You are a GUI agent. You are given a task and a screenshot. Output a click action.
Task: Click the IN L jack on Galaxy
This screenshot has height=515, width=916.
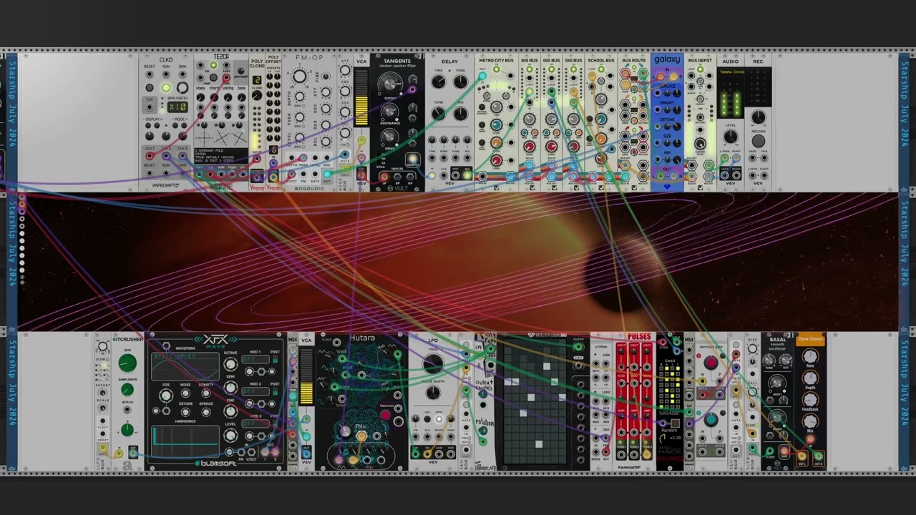pos(661,77)
